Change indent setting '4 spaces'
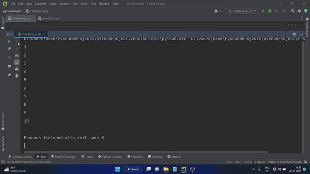 [x=260, y=162]
